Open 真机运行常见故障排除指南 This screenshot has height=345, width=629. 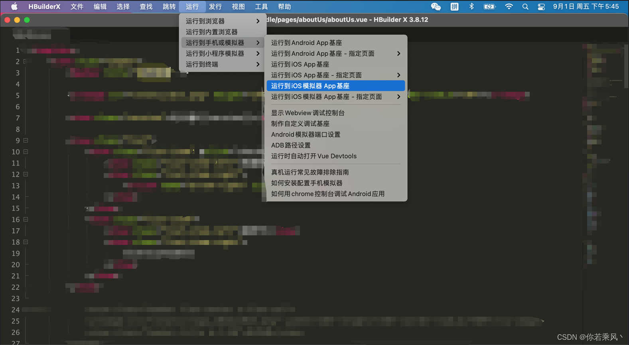coord(336,172)
